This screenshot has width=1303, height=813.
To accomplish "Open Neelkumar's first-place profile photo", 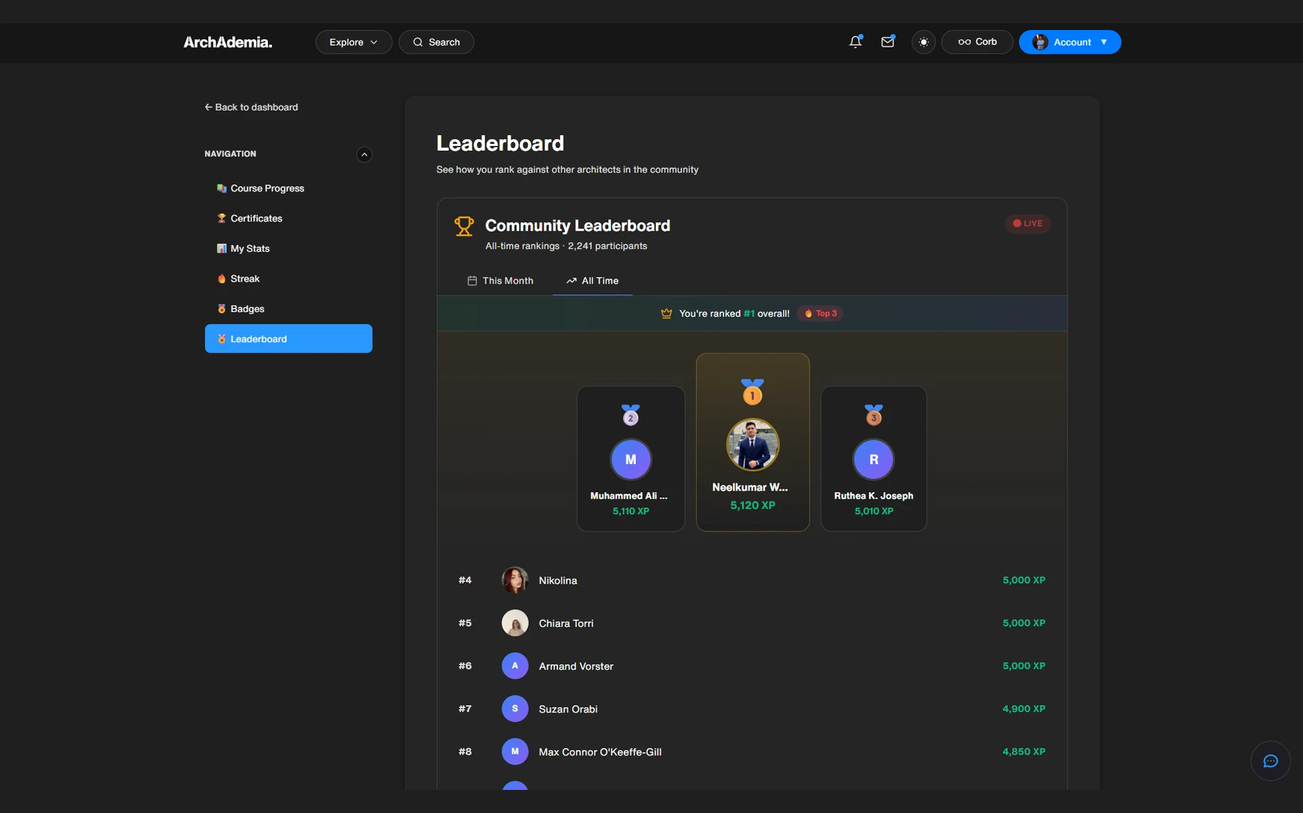I will (x=753, y=445).
